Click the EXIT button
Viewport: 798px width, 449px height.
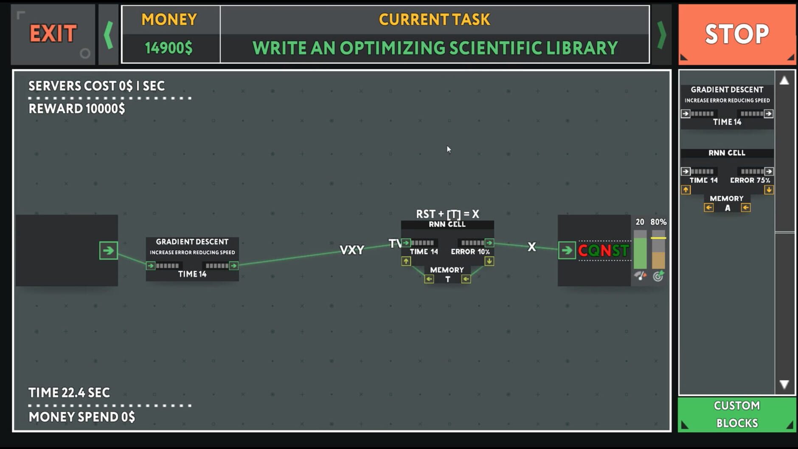tap(53, 34)
